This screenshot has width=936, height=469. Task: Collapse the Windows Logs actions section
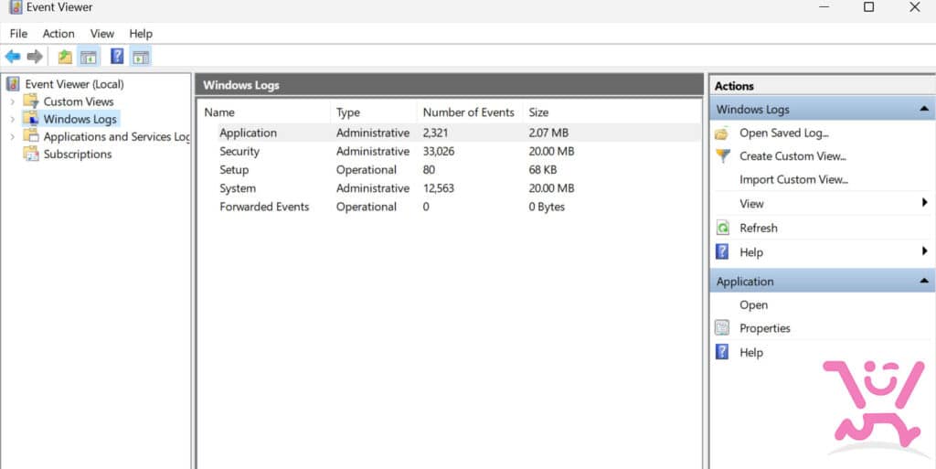924,109
